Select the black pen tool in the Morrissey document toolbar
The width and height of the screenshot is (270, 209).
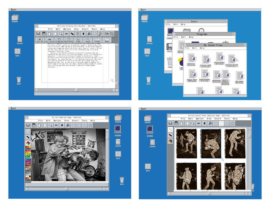point(72,34)
